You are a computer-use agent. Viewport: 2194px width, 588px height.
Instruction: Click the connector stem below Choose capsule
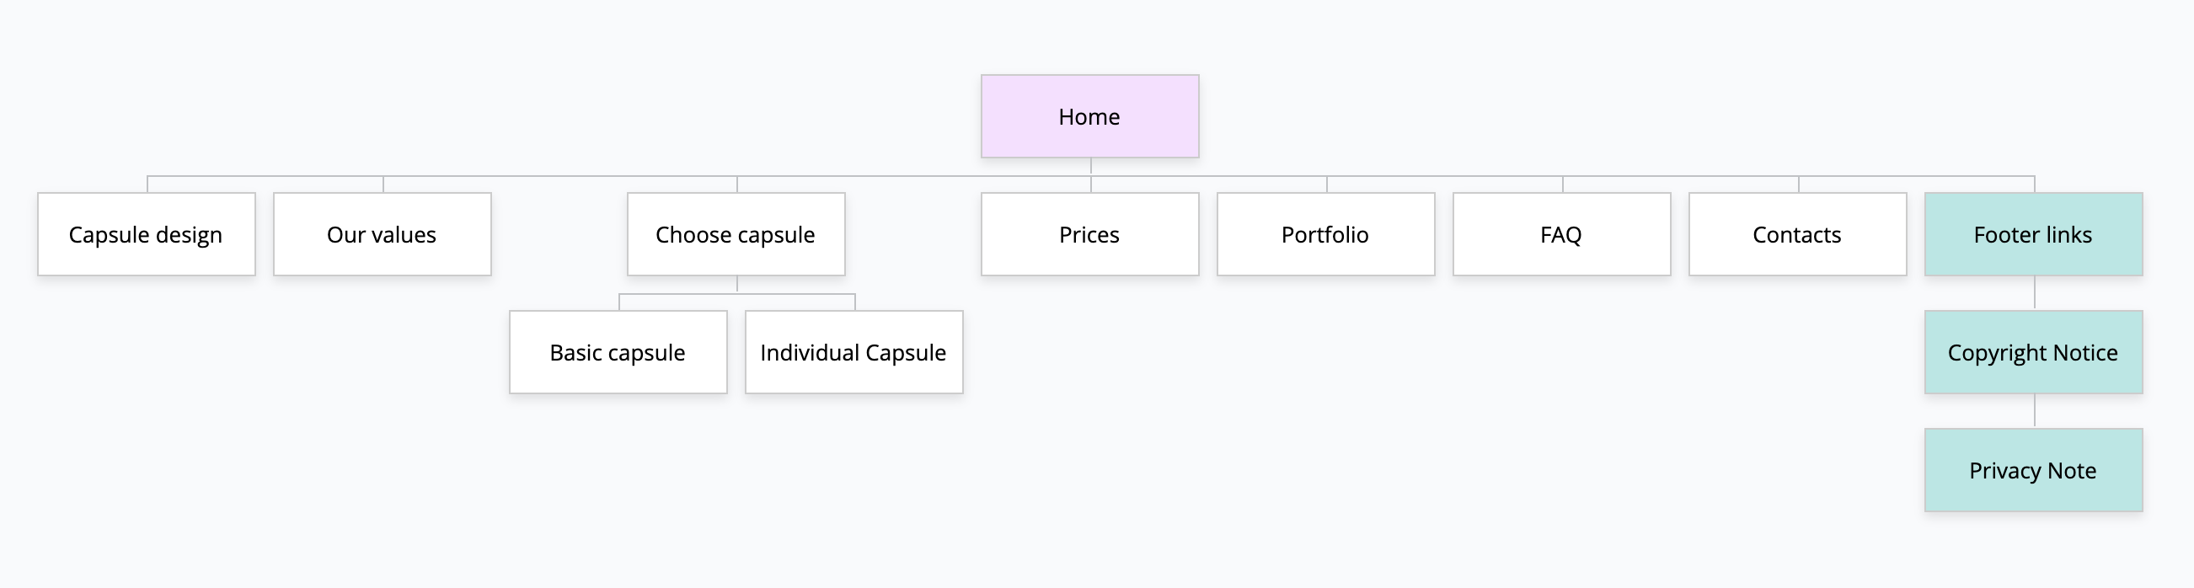click(x=737, y=285)
